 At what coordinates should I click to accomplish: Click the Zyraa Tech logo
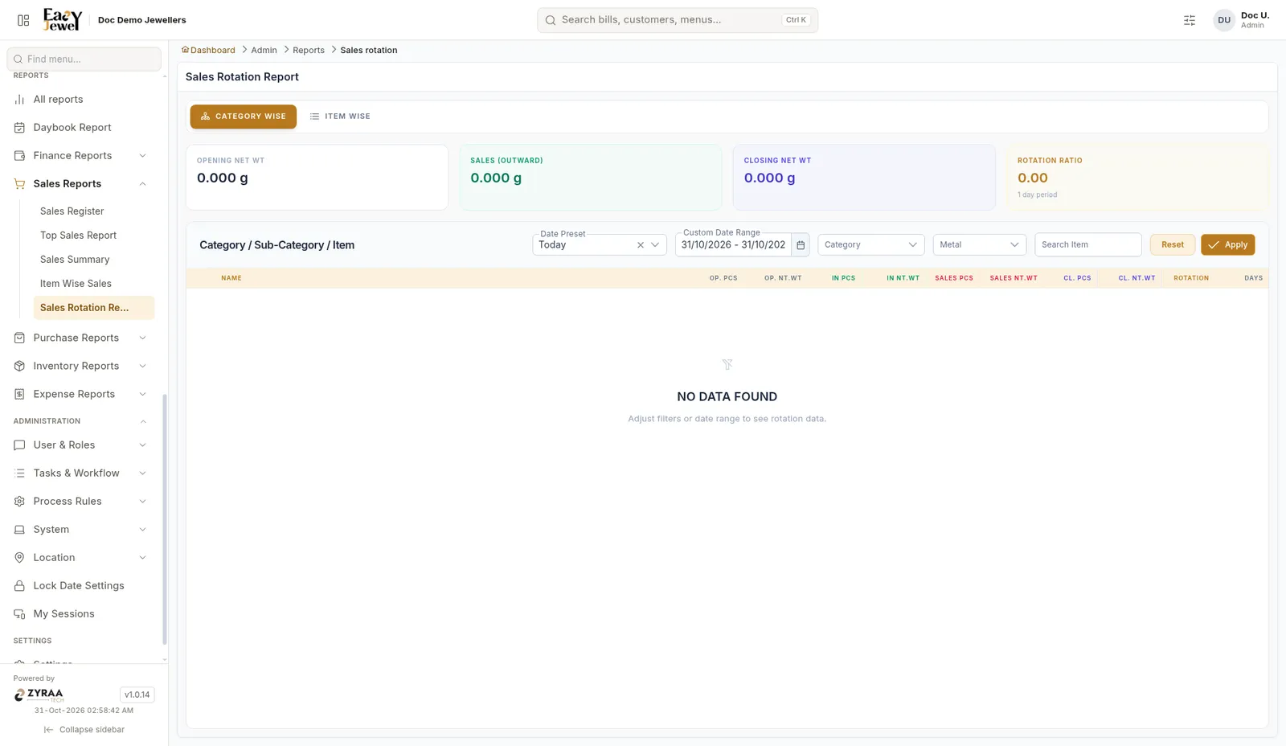tap(39, 695)
